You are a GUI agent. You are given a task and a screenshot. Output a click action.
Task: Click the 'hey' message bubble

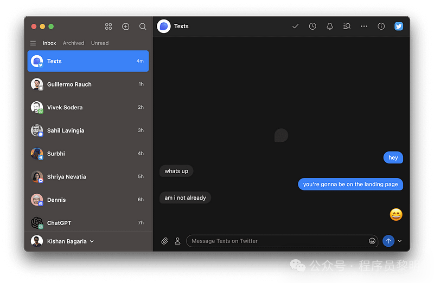393,157
